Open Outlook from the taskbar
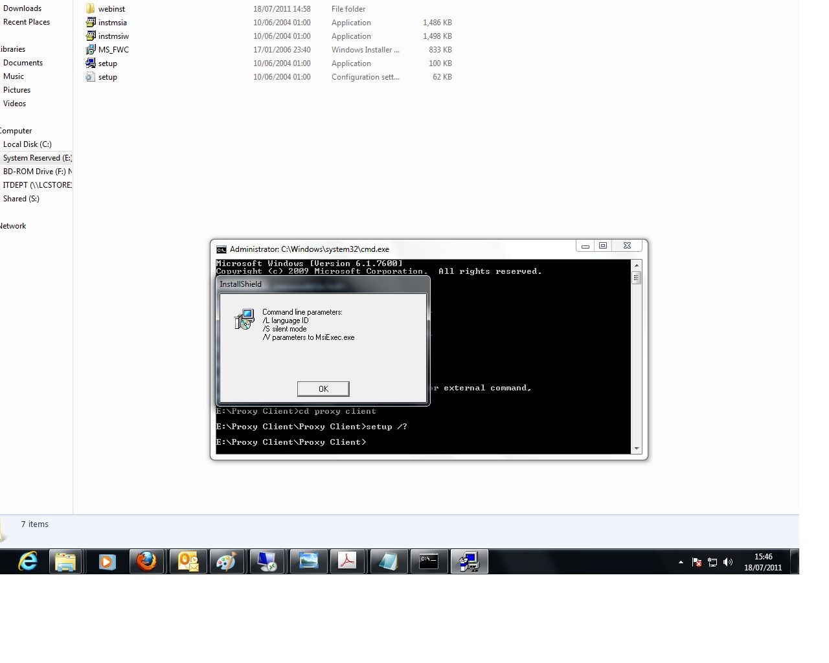829x663 pixels. coord(188,561)
